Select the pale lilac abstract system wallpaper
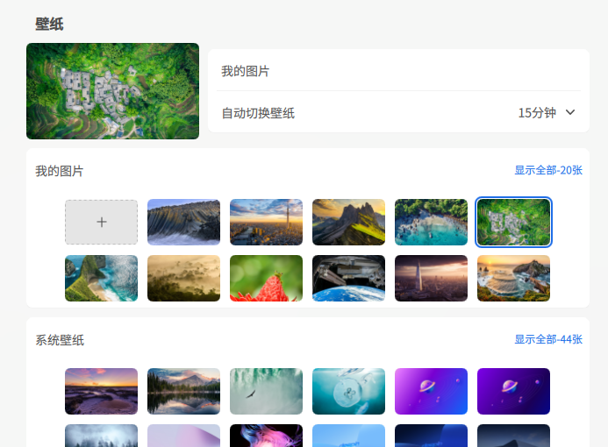Image resolution: width=608 pixels, height=447 pixels. click(x=183, y=436)
